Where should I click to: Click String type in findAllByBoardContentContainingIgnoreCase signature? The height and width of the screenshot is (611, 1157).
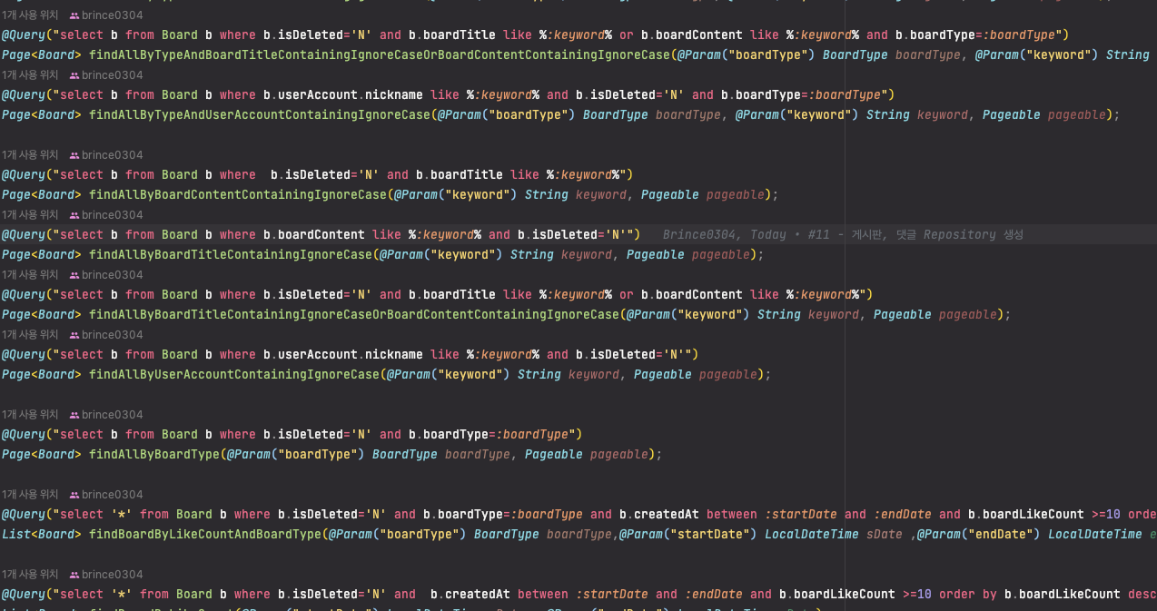point(547,195)
